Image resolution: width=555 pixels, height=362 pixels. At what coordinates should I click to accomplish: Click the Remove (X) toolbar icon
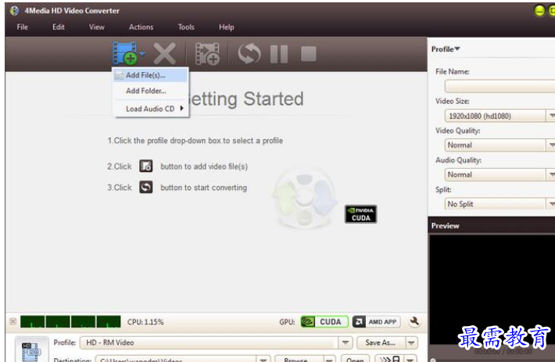click(165, 54)
